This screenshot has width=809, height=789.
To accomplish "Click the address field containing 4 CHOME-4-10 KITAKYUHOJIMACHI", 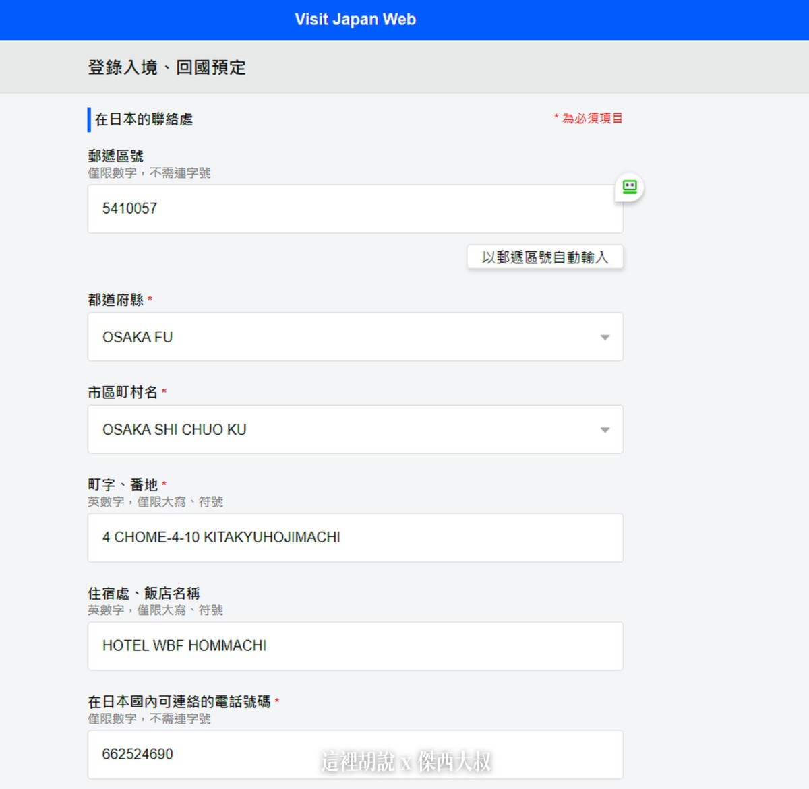I will 355,538.
